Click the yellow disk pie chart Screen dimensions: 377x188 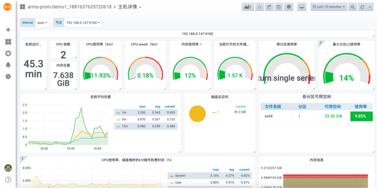(x=198, y=114)
